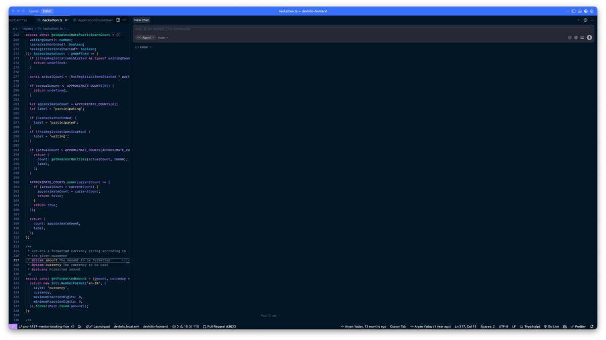Click line number 321 in gutter

pyautogui.click(x=16, y=278)
